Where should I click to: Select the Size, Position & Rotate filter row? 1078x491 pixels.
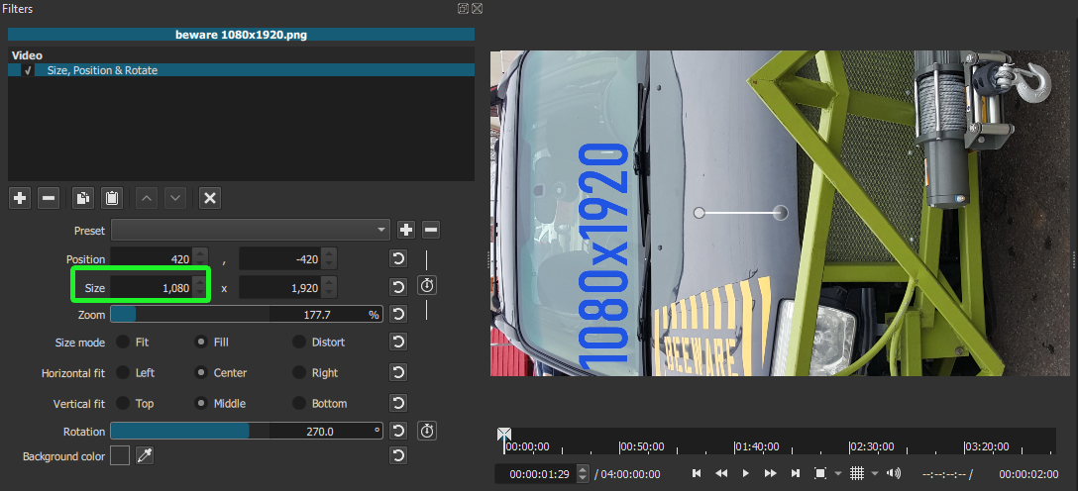coord(198,70)
